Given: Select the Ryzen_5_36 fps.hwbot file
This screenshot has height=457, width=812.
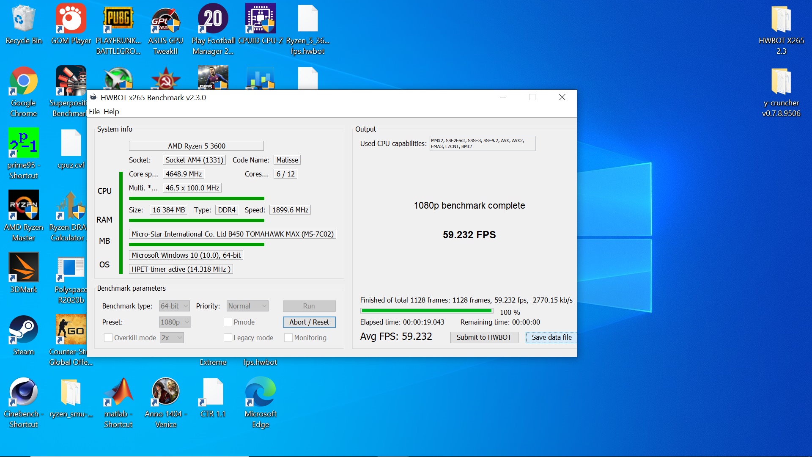Looking at the screenshot, I should (x=308, y=30).
